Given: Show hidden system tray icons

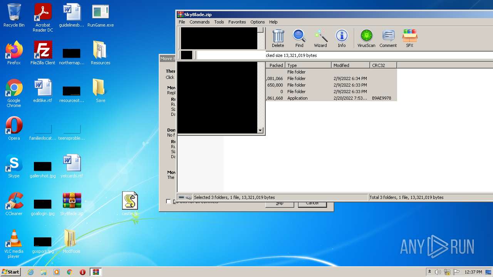Looking at the screenshot, I should click(429, 272).
